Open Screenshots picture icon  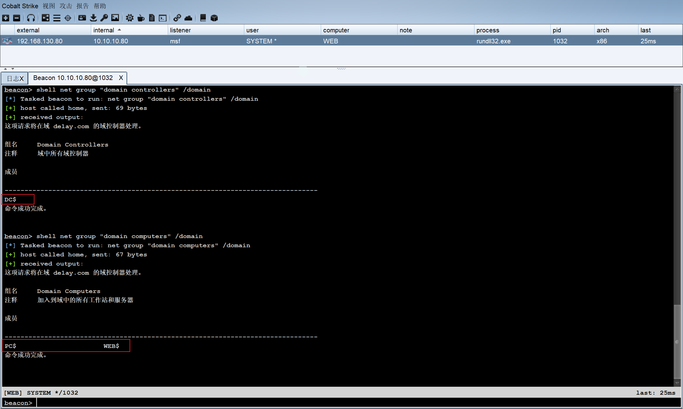(x=115, y=18)
